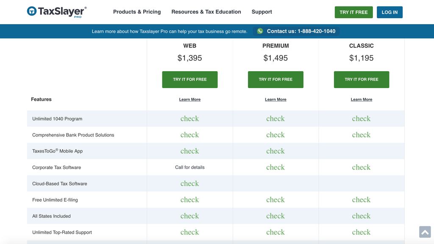This screenshot has height=244, width=434.
Task: Open the Products & Pricing menu
Action: 136,11
